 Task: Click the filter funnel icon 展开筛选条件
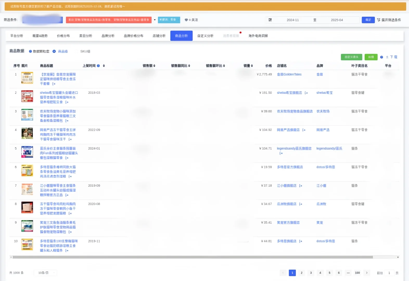[x=379, y=20]
